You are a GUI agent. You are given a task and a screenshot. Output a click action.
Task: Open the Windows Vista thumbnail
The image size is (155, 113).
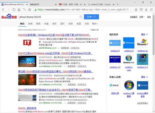coord(128,60)
